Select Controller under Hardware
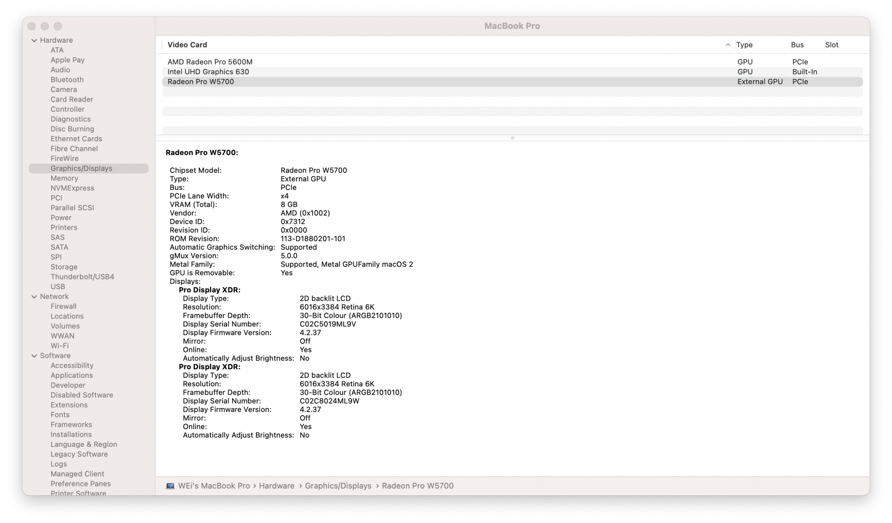 tap(67, 109)
